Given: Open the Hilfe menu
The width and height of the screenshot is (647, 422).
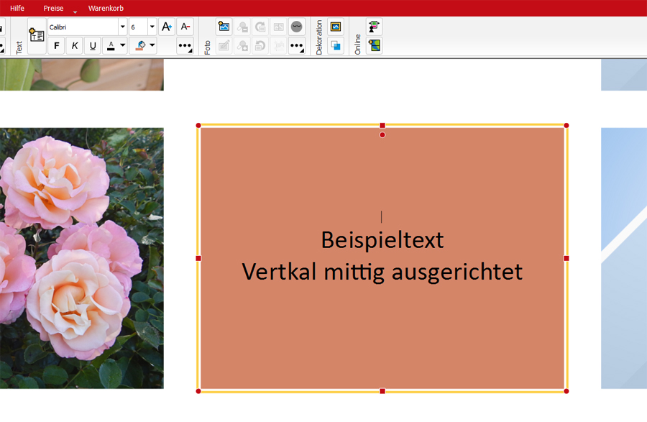Looking at the screenshot, I should (17, 8).
